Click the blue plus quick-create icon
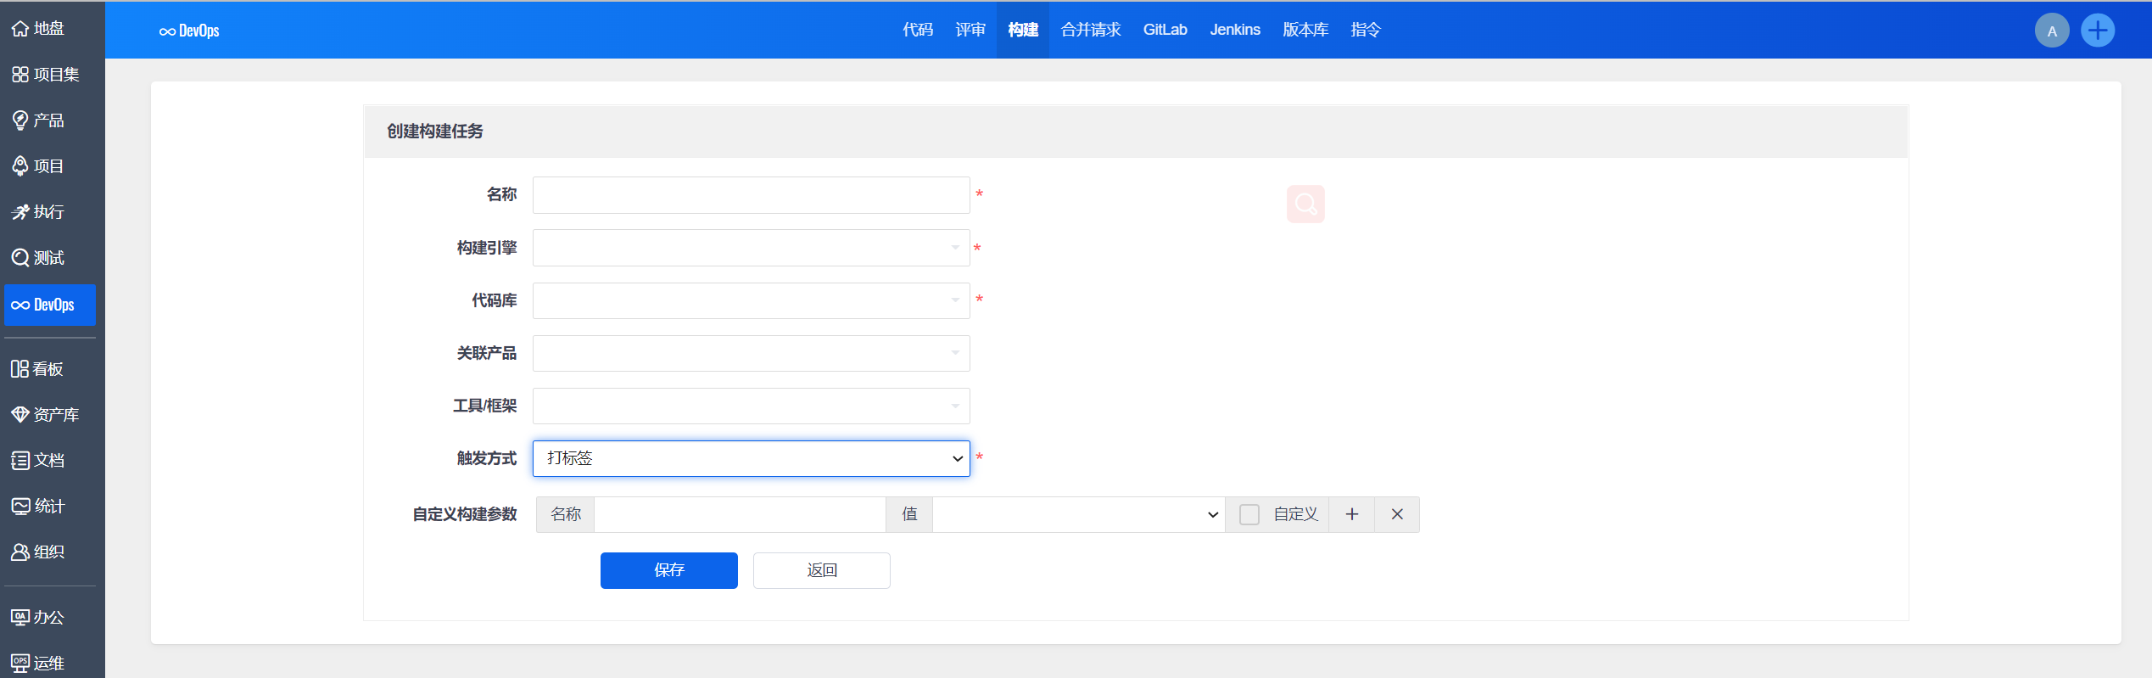This screenshot has height=678, width=2152. [x=2097, y=31]
